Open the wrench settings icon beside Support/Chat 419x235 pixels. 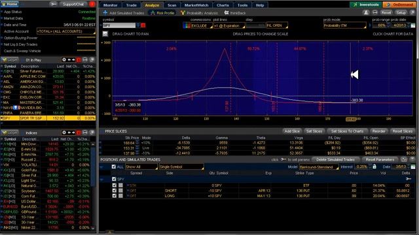(53, 5)
